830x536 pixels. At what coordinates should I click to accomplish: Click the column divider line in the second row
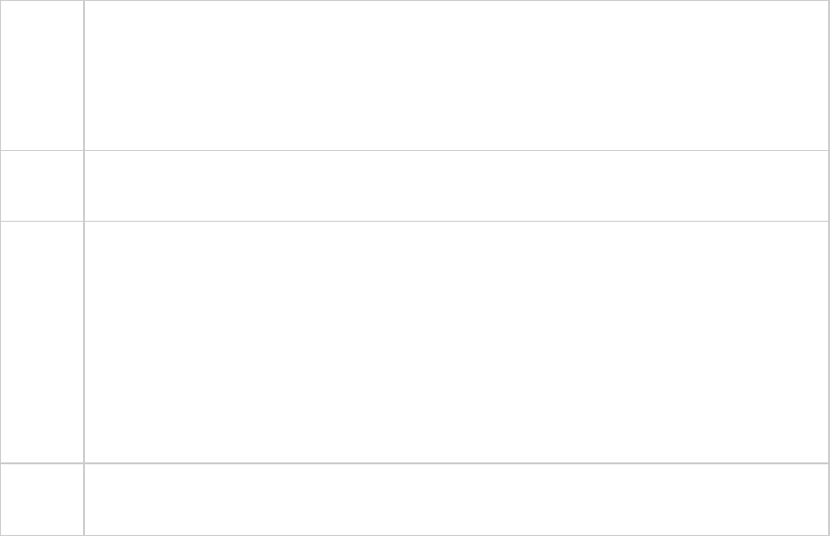coord(83,186)
